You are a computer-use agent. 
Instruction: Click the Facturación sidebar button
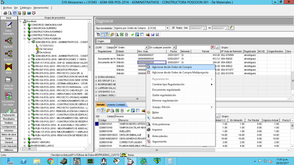click(8, 115)
